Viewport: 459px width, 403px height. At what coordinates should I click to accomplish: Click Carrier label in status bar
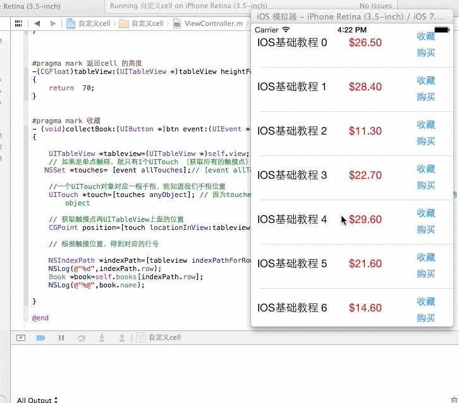[266, 30]
